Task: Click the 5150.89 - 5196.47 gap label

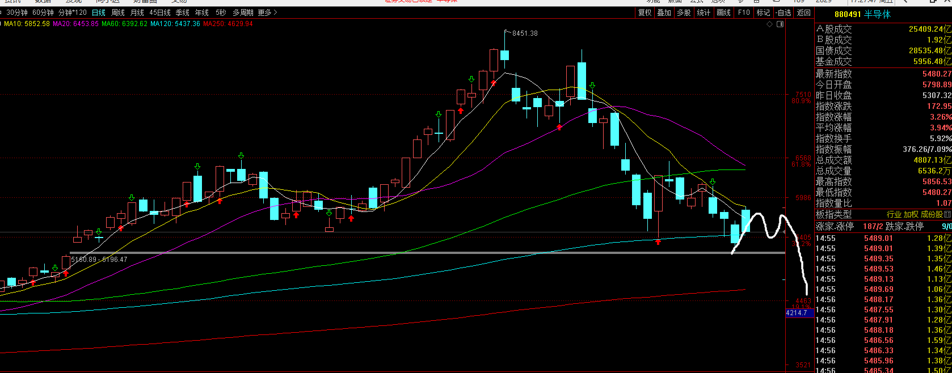Action: [99, 260]
